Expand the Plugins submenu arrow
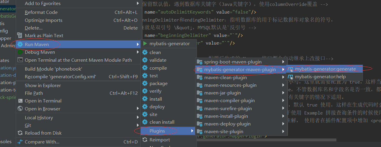This screenshot has width=381, height=147. coord(192,131)
